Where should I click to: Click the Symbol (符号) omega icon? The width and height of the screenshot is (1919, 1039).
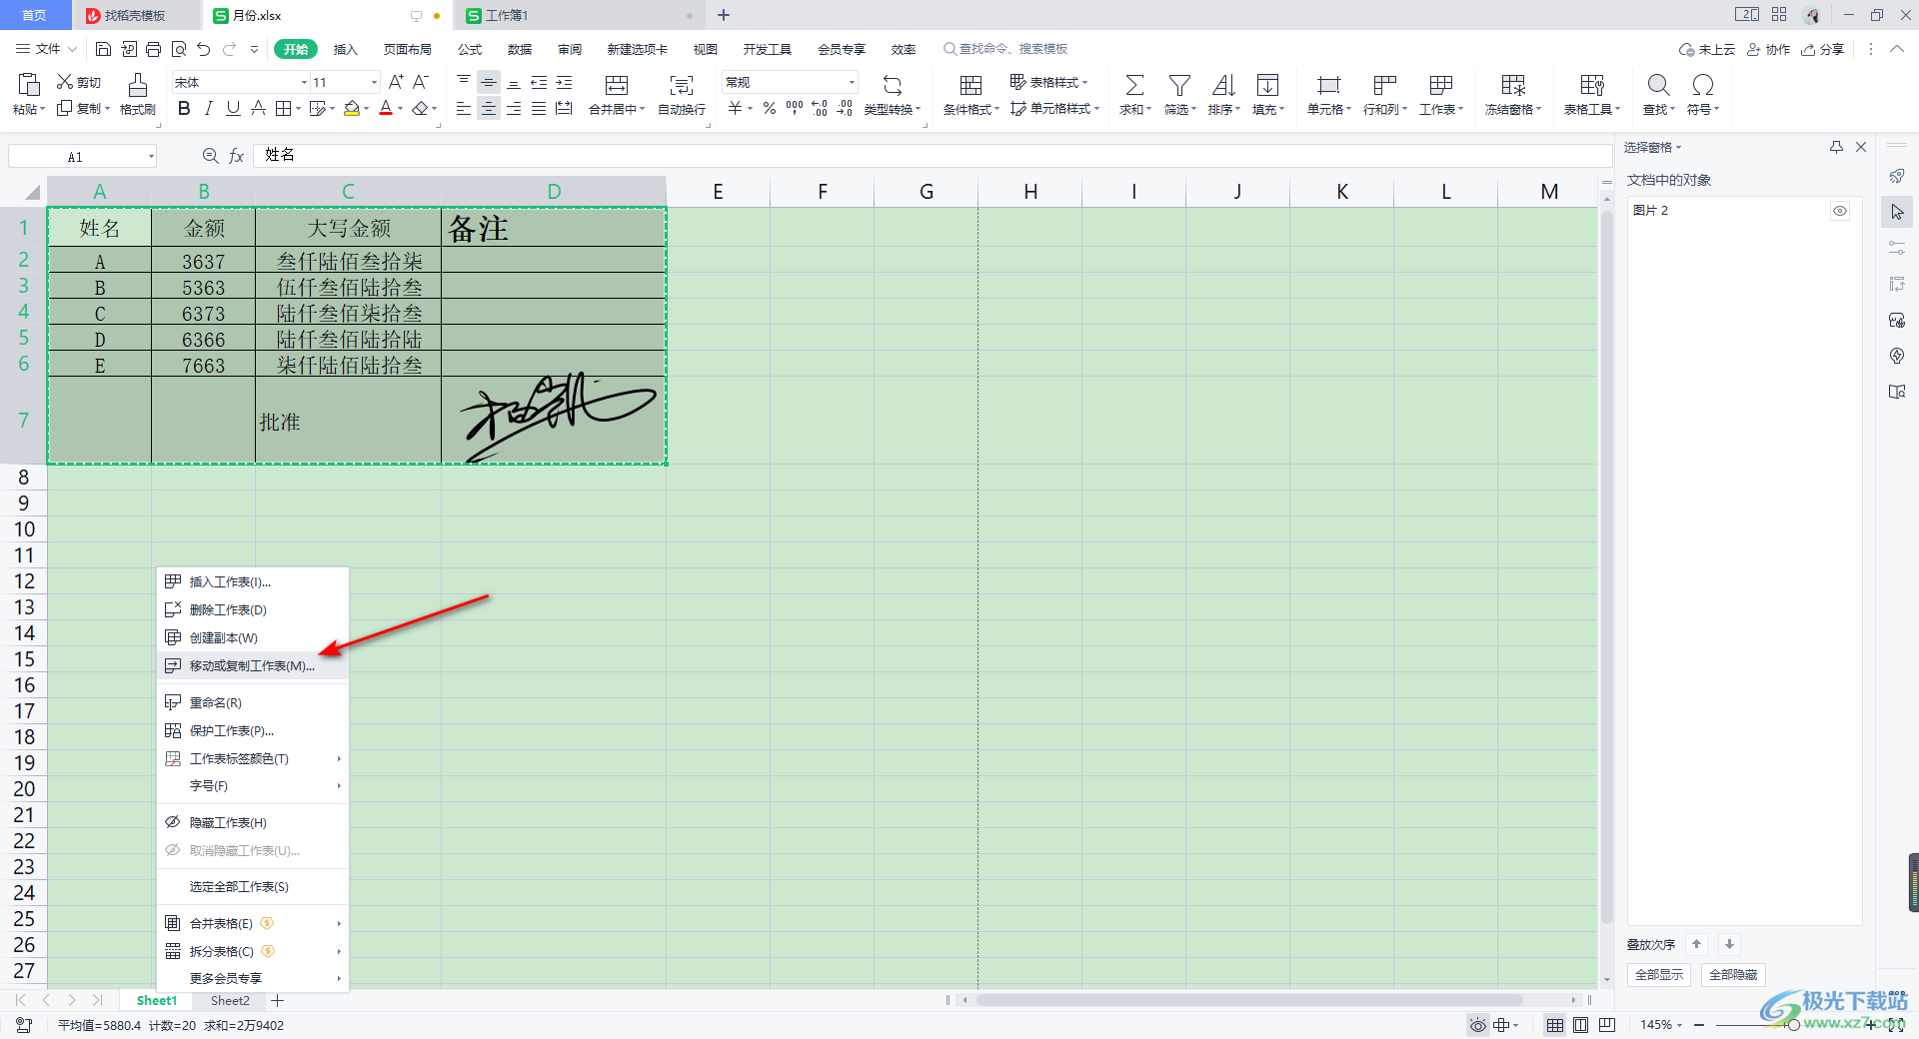(x=1703, y=86)
